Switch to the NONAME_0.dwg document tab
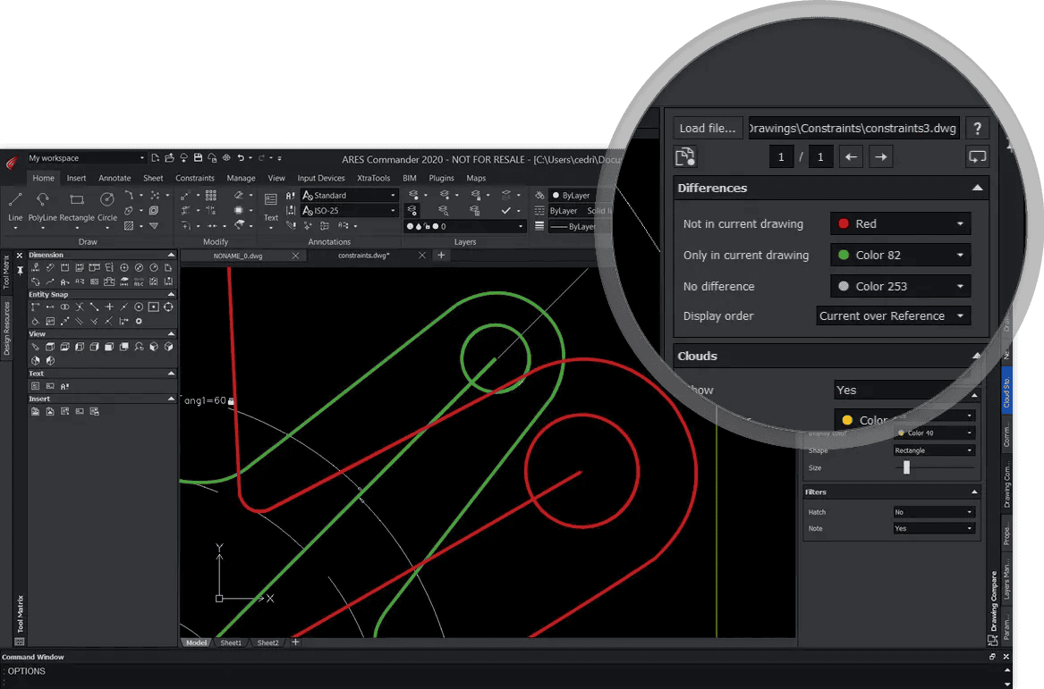The height and width of the screenshot is (689, 1044). click(x=238, y=256)
